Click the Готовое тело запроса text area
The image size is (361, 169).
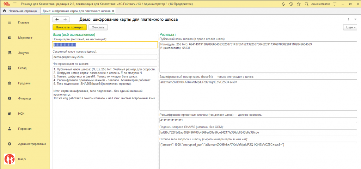point(258,155)
